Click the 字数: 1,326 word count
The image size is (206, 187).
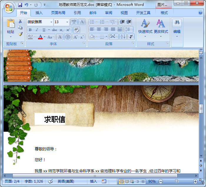34,181
